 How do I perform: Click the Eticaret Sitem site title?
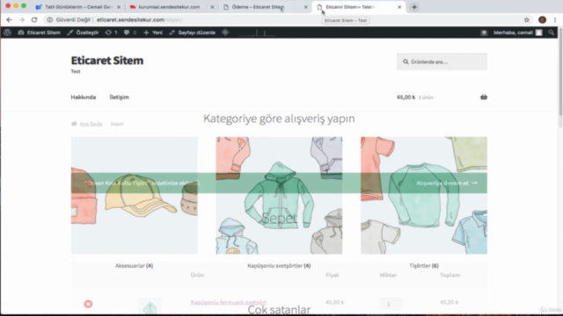pyautogui.click(x=107, y=61)
